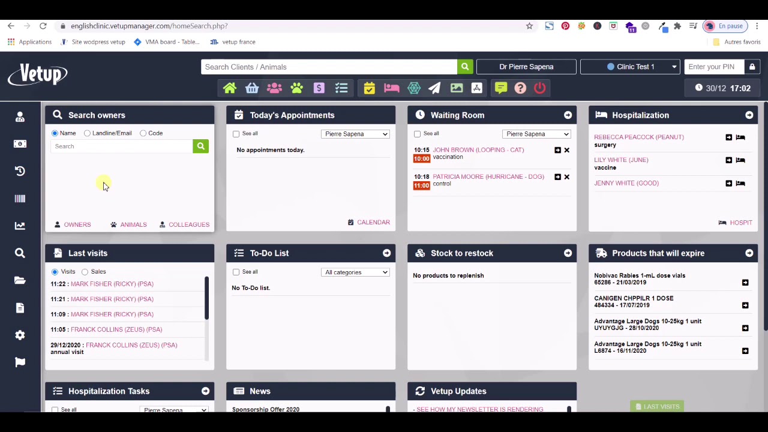Click Dr Pierre Sapena button
768x432 pixels.
(526, 67)
